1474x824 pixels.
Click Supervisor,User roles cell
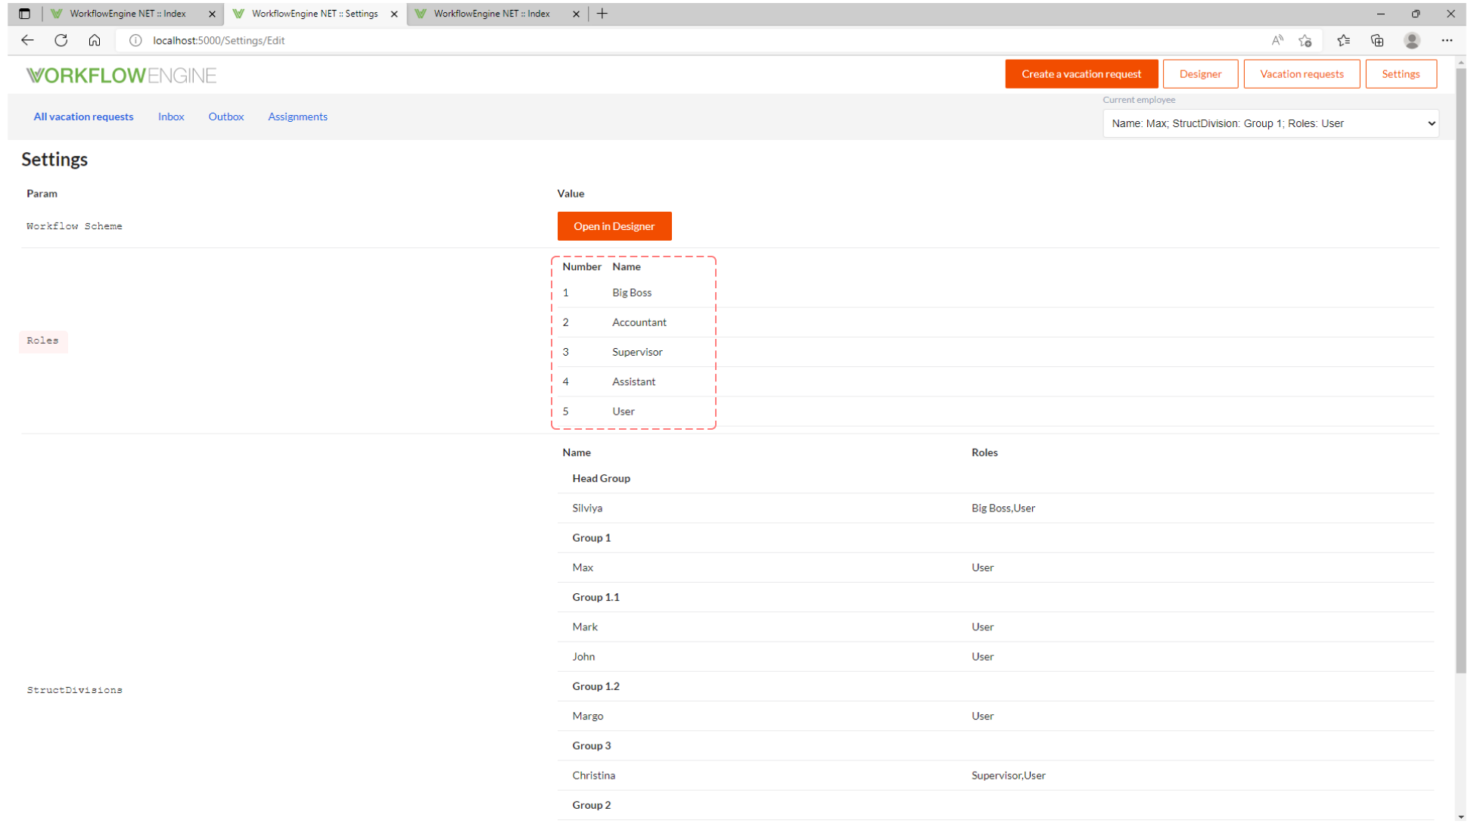[x=1008, y=776]
